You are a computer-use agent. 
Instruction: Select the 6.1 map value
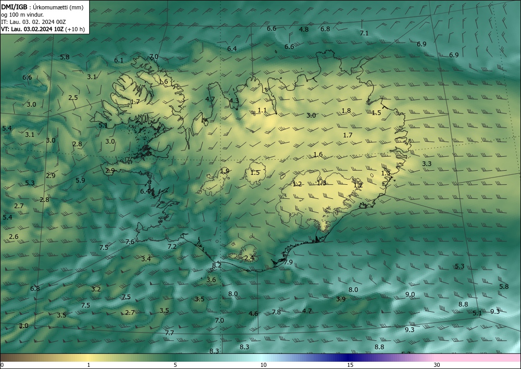point(119,60)
